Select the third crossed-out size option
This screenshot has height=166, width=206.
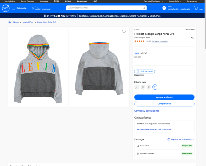149,87
